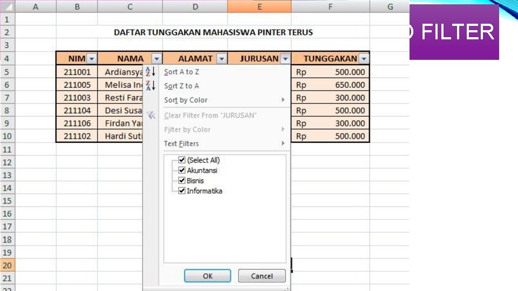518x291 pixels.
Task: Toggle the (Select All) checkbox
Action: click(x=182, y=160)
